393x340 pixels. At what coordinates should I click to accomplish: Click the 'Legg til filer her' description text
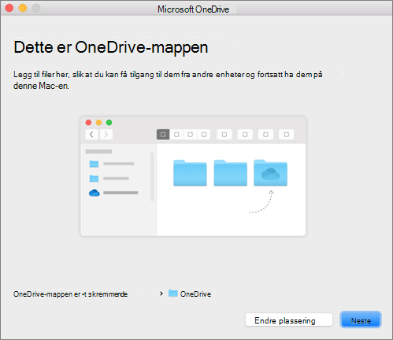[168, 80]
